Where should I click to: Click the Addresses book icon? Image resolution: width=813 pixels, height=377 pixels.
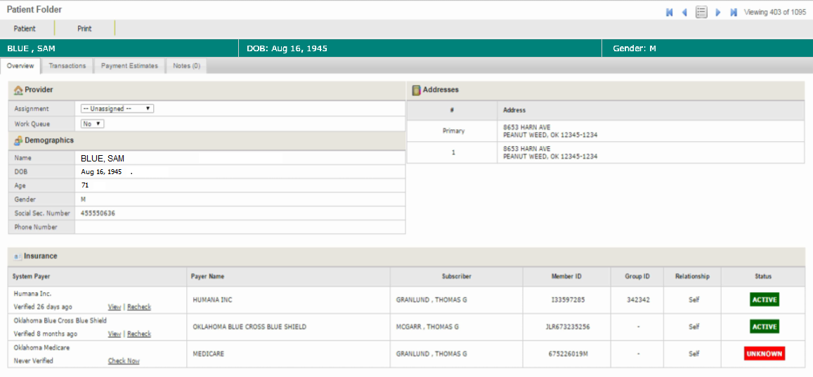click(416, 91)
